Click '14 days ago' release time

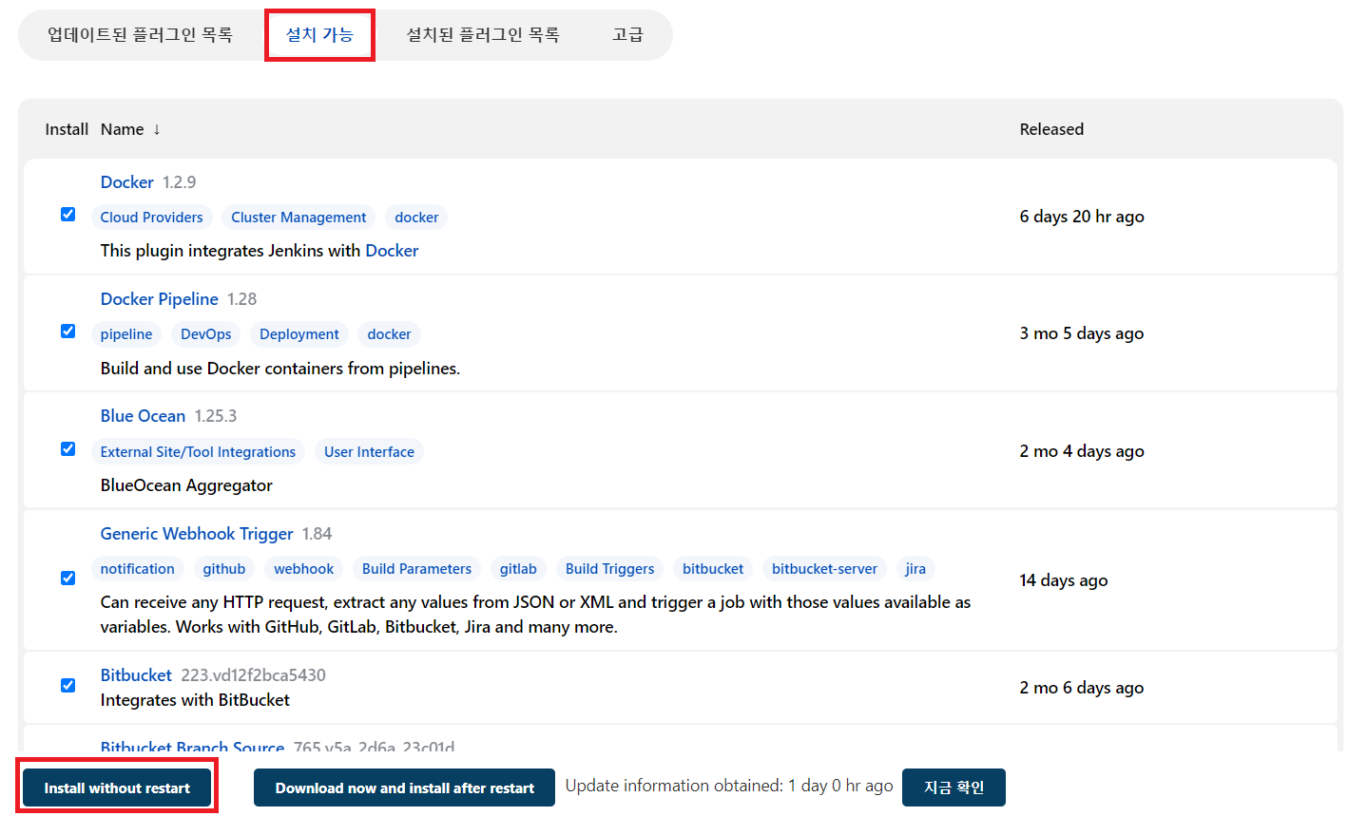pos(1064,580)
